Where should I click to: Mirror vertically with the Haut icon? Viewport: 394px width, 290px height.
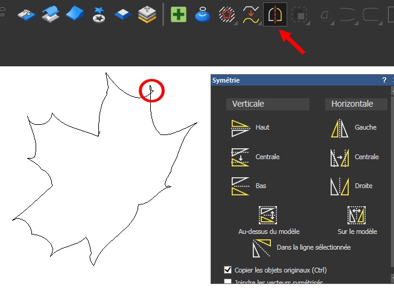click(x=241, y=128)
